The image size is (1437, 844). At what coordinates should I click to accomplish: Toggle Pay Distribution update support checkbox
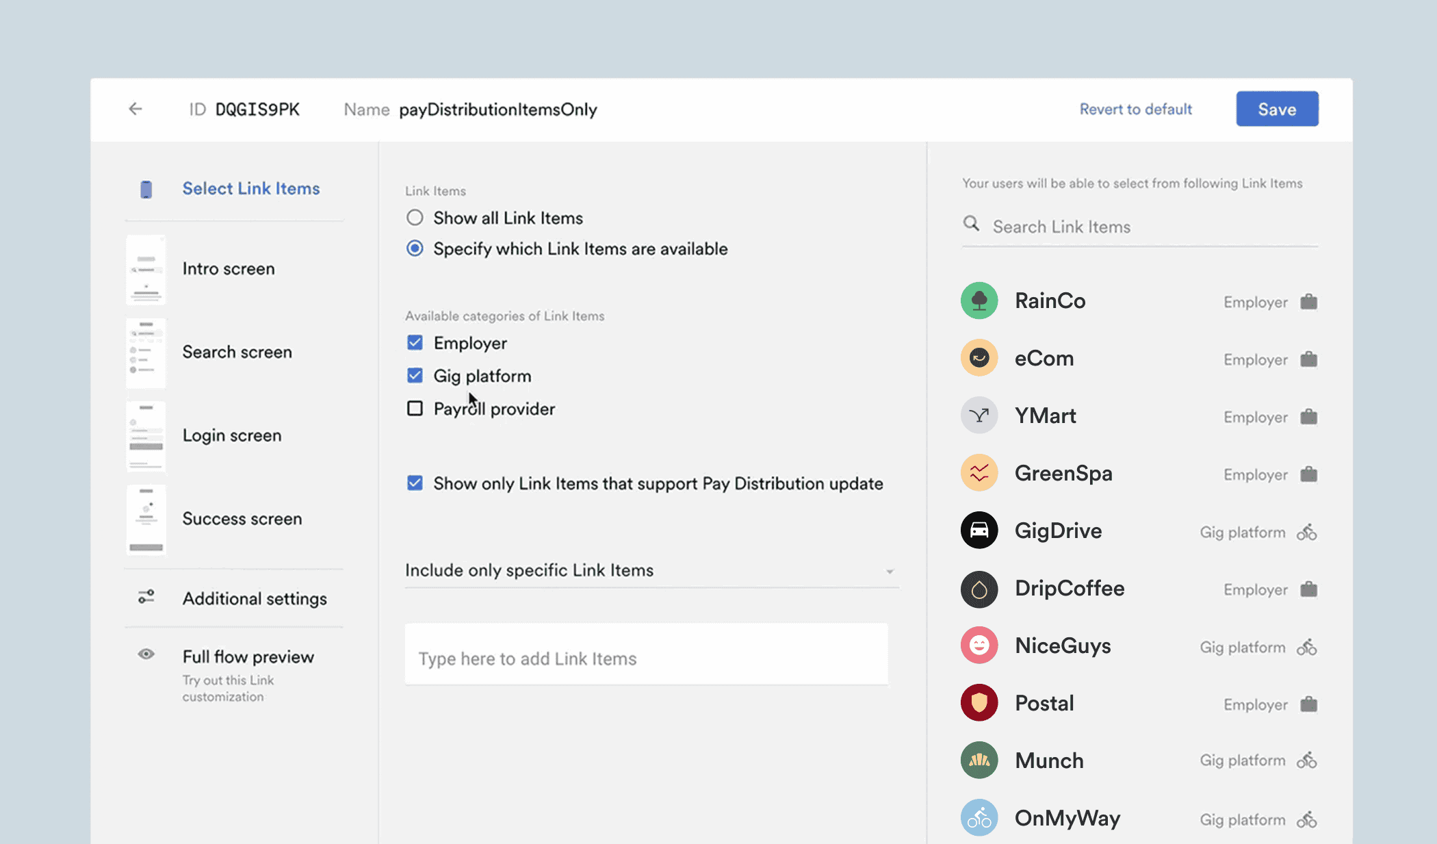[415, 483]
